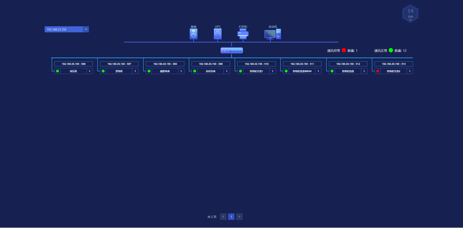Click the 192.168.33.150 : 510 address box
The width and height of the screenshot is (463, 228).
(x=256, y=64)
